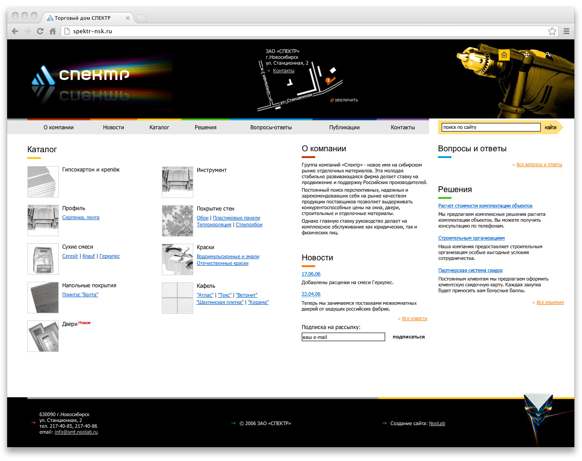Click the Гипсокартон и крепёж thumbnail
The height and width of the screenshot is (461, 582).
click(43, 182)
